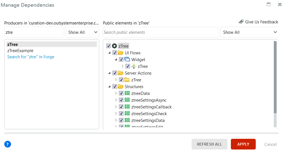282x154 pixels.
Task: Collapse the Server Actions tree node
Action: [109, 73]
